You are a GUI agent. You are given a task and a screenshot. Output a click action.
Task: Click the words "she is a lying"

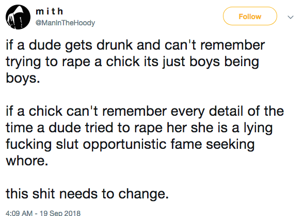point(232,128)
